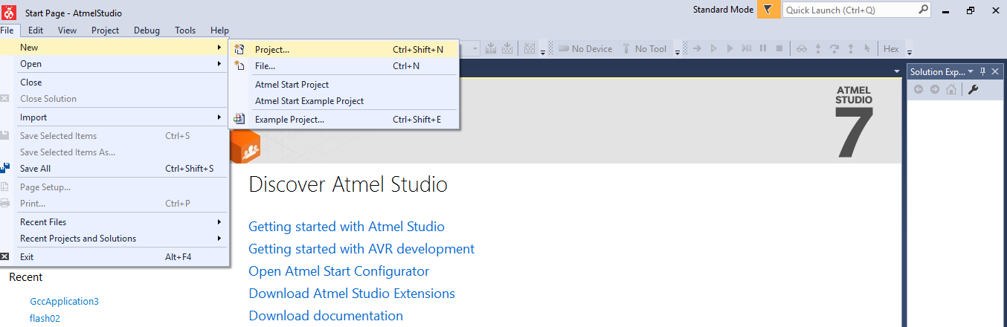Screen dimensions: 1007x327
Task: Open the document tab list dropdown arrow
Action: tap(896, 71)
